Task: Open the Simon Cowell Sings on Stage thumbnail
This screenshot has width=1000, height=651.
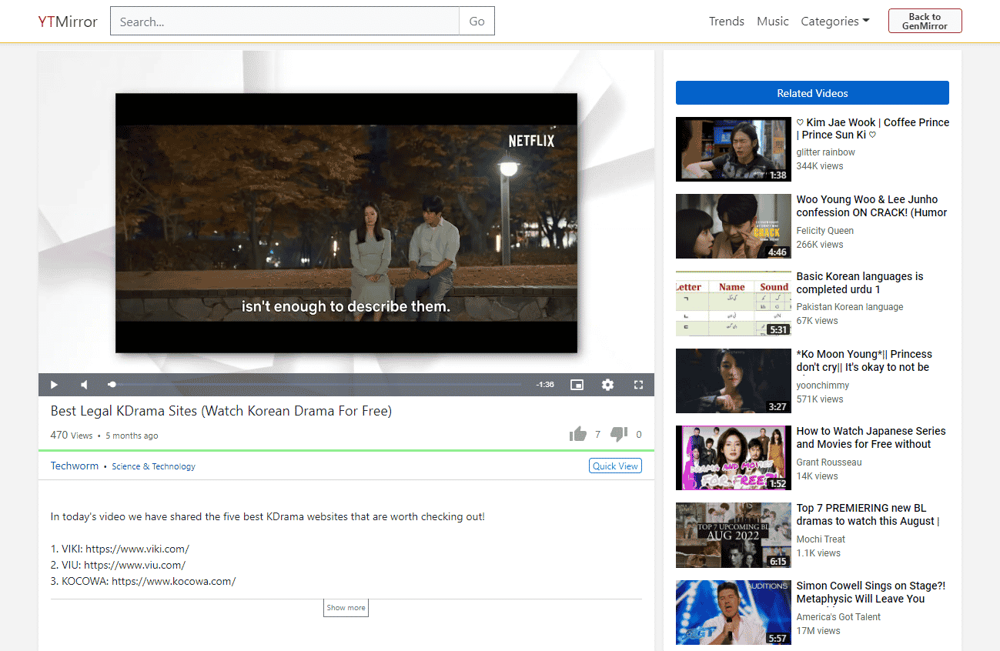Action: pos(733,613)
